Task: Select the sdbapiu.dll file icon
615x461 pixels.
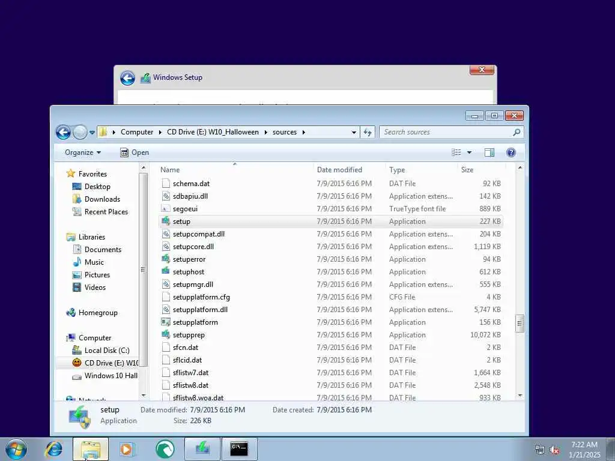Action: (166, 196)
